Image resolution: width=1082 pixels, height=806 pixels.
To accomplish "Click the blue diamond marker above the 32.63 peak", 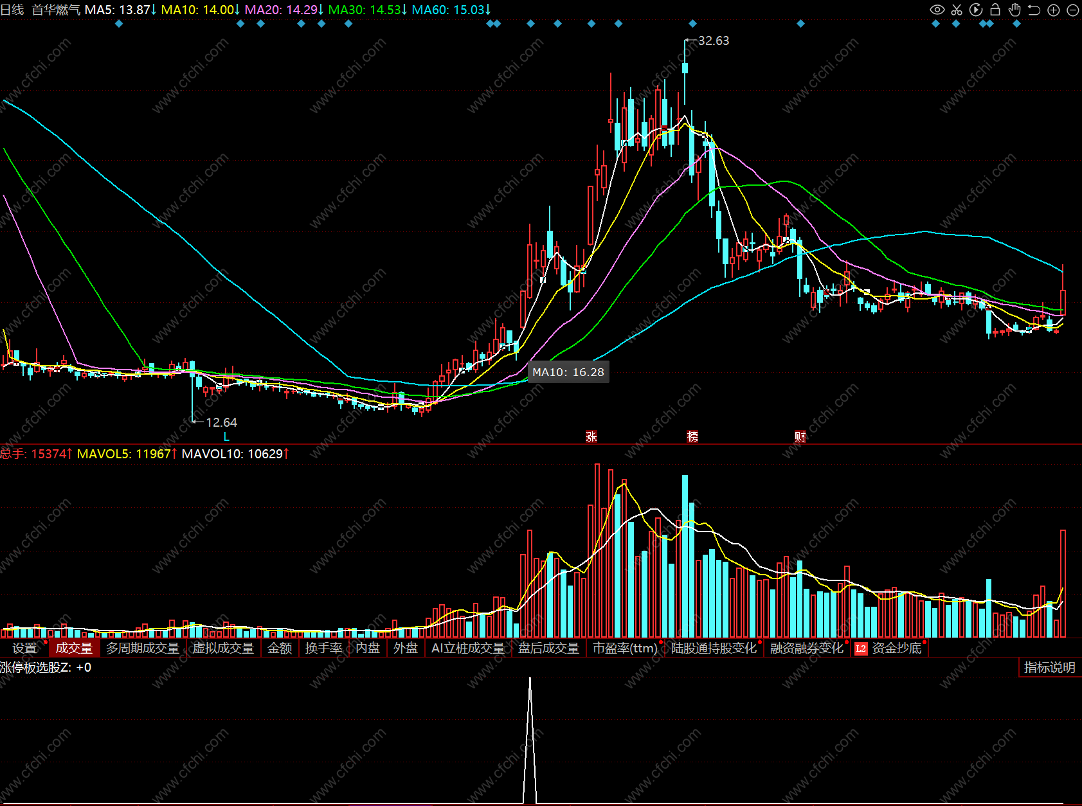I will click(692, 24).
